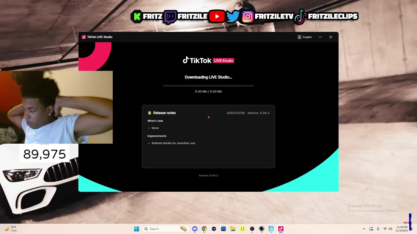Open the volume tray icon

(x=390, y=229)
